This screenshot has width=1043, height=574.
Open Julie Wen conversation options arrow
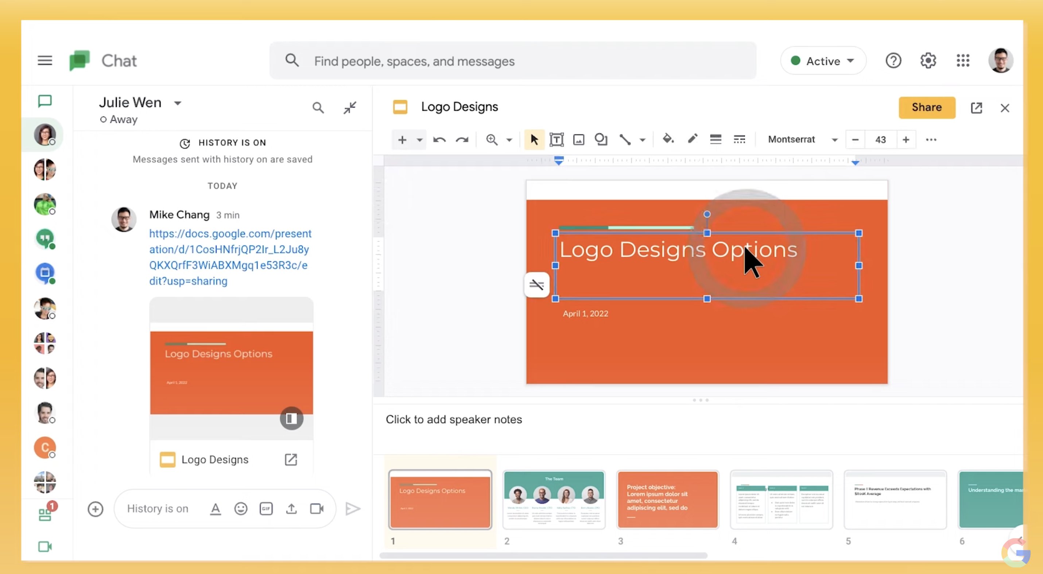177,103
